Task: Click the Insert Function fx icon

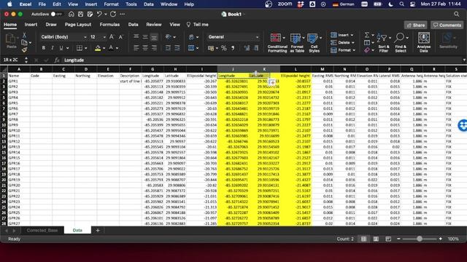Action: pos(57,60)
